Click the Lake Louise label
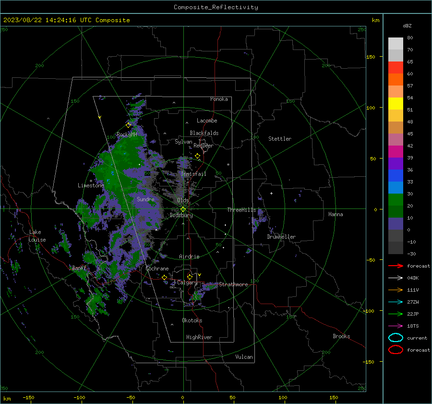This screenshot has height=404, width=432. pyautogui.click(x=37, y=236)
